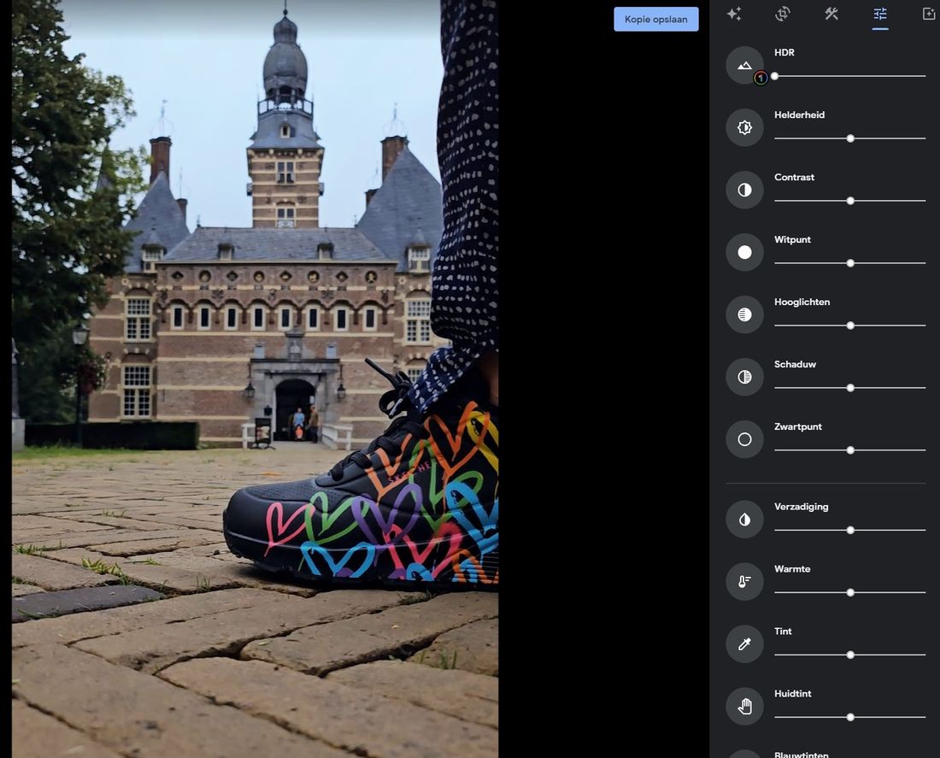Open the sparkle suggestions tab
940x758 pixels.
coord(734,14)
